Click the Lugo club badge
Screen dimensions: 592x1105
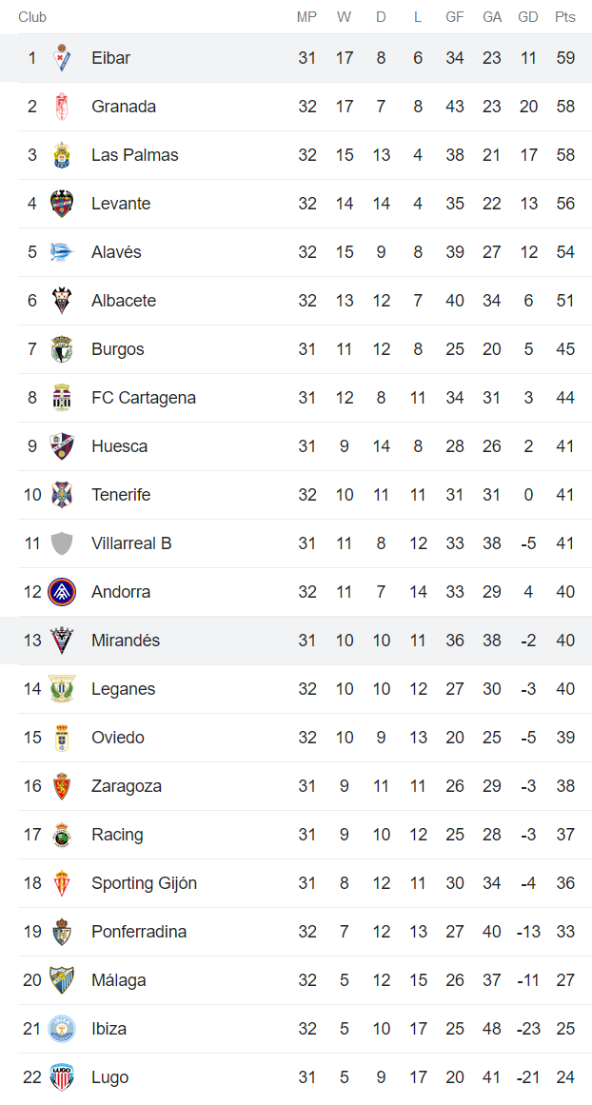60,1076
